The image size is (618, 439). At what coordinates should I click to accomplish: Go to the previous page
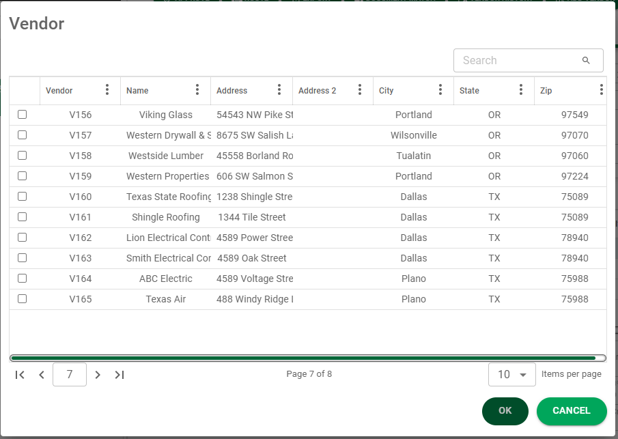pyautogui.click(x=42, y=375)
